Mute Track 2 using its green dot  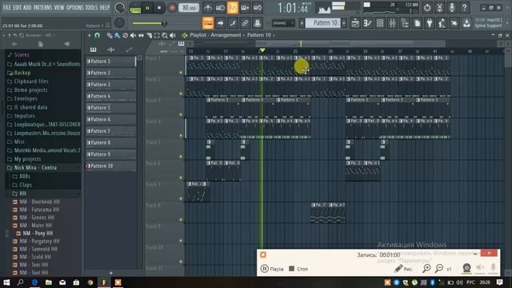(181, 94)
